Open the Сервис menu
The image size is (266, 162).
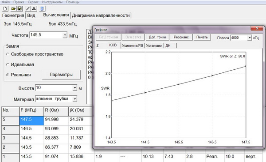(x=33, y=2)
